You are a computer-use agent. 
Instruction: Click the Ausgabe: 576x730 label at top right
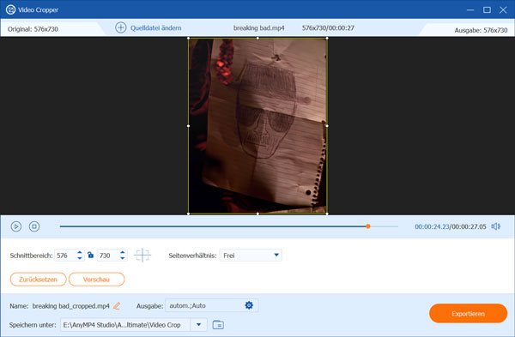pos(481,30)
